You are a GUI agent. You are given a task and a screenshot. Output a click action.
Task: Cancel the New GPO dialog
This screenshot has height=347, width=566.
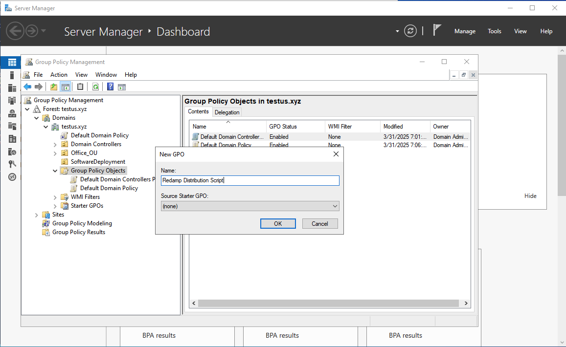click(x=319, y=224)
